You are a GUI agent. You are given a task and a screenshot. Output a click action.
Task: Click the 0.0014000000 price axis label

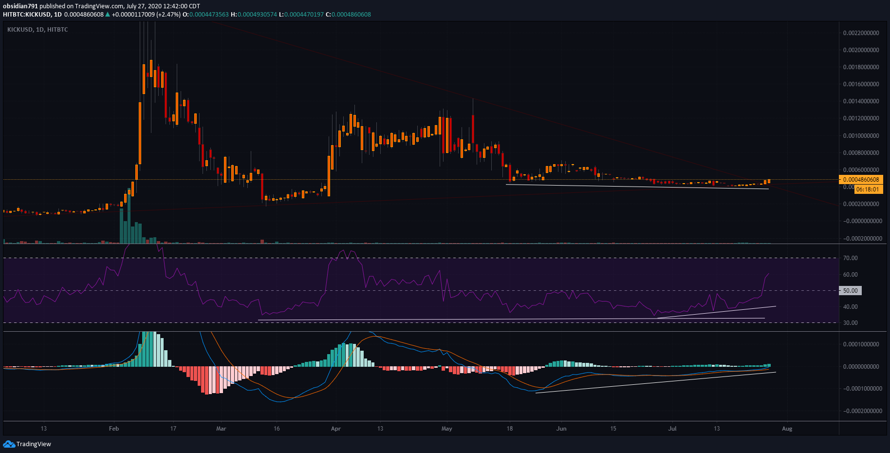click(861, 101)
